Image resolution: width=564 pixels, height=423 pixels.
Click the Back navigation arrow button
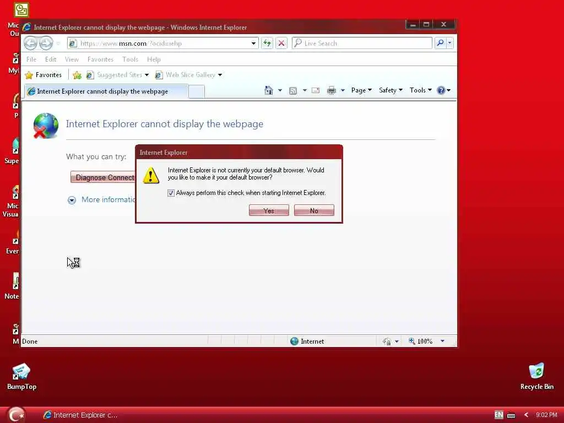[x=31, y=43]
